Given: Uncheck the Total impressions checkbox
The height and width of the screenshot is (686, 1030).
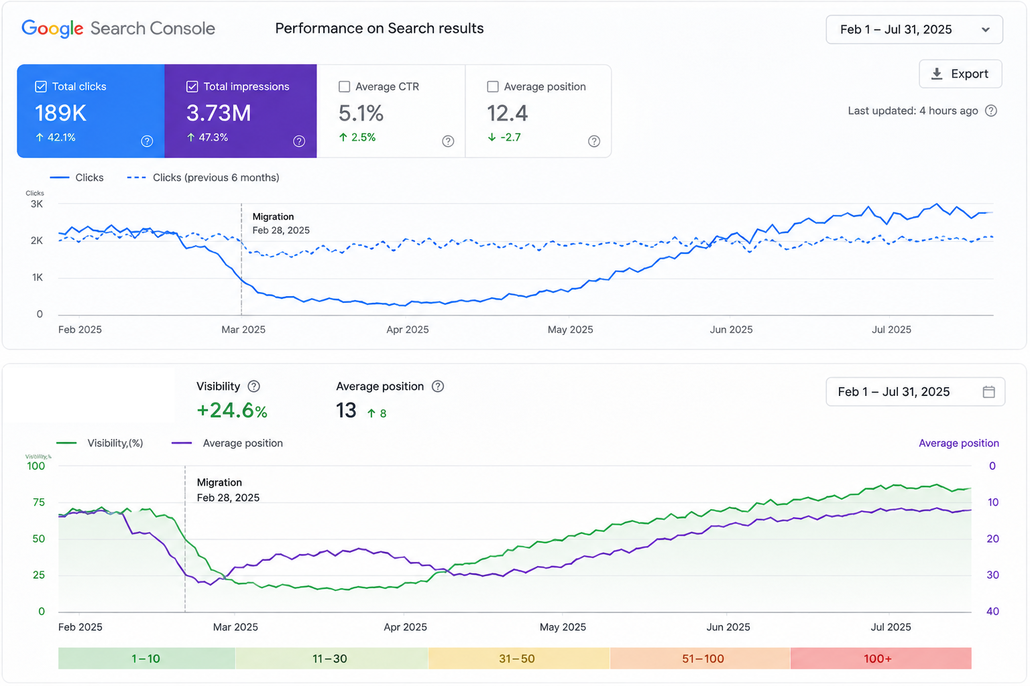Looking at the screenshot, I should point(192,86).
